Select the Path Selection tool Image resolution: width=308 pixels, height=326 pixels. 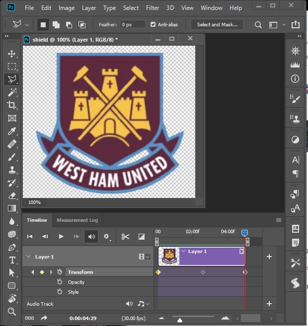pos(11,273)
